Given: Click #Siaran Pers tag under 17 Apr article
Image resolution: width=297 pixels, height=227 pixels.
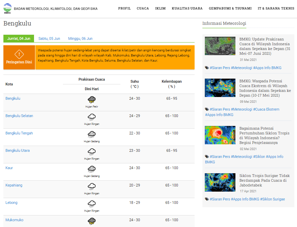Looking at the screenshot, I should tap(220, 199).
